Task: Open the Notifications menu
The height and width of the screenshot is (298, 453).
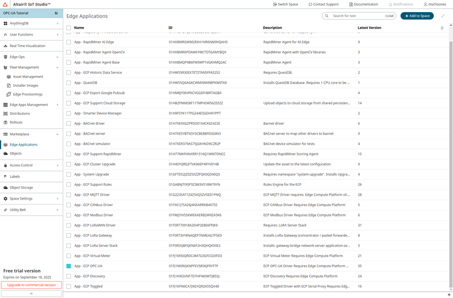Action: click(401, 4)
